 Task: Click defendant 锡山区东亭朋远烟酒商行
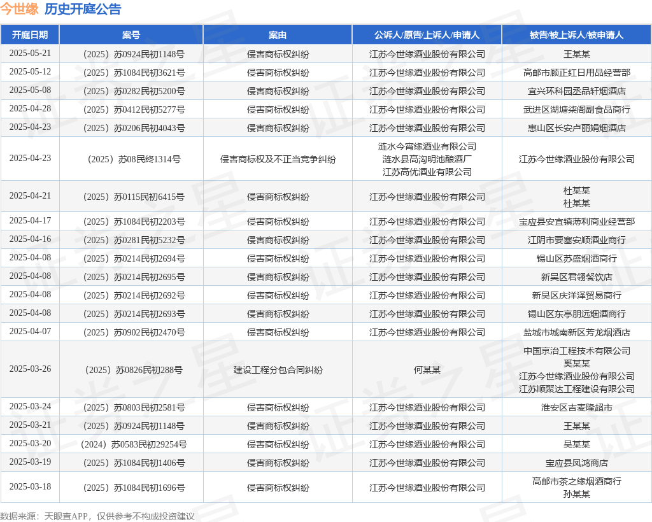pyautogui.click(x=577, y=314)
